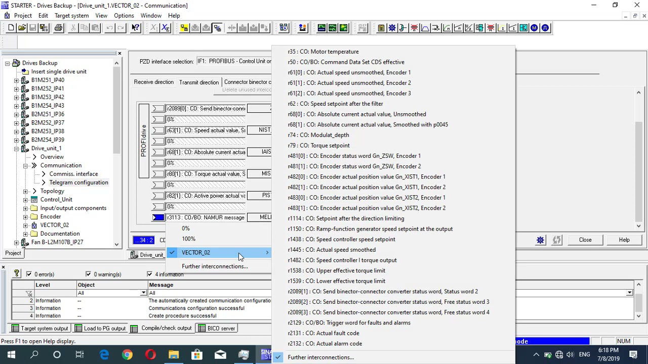Viewport: 648px width, 364px height.
Task: Switch to the Receive direction tab
Action: [153, 82]
